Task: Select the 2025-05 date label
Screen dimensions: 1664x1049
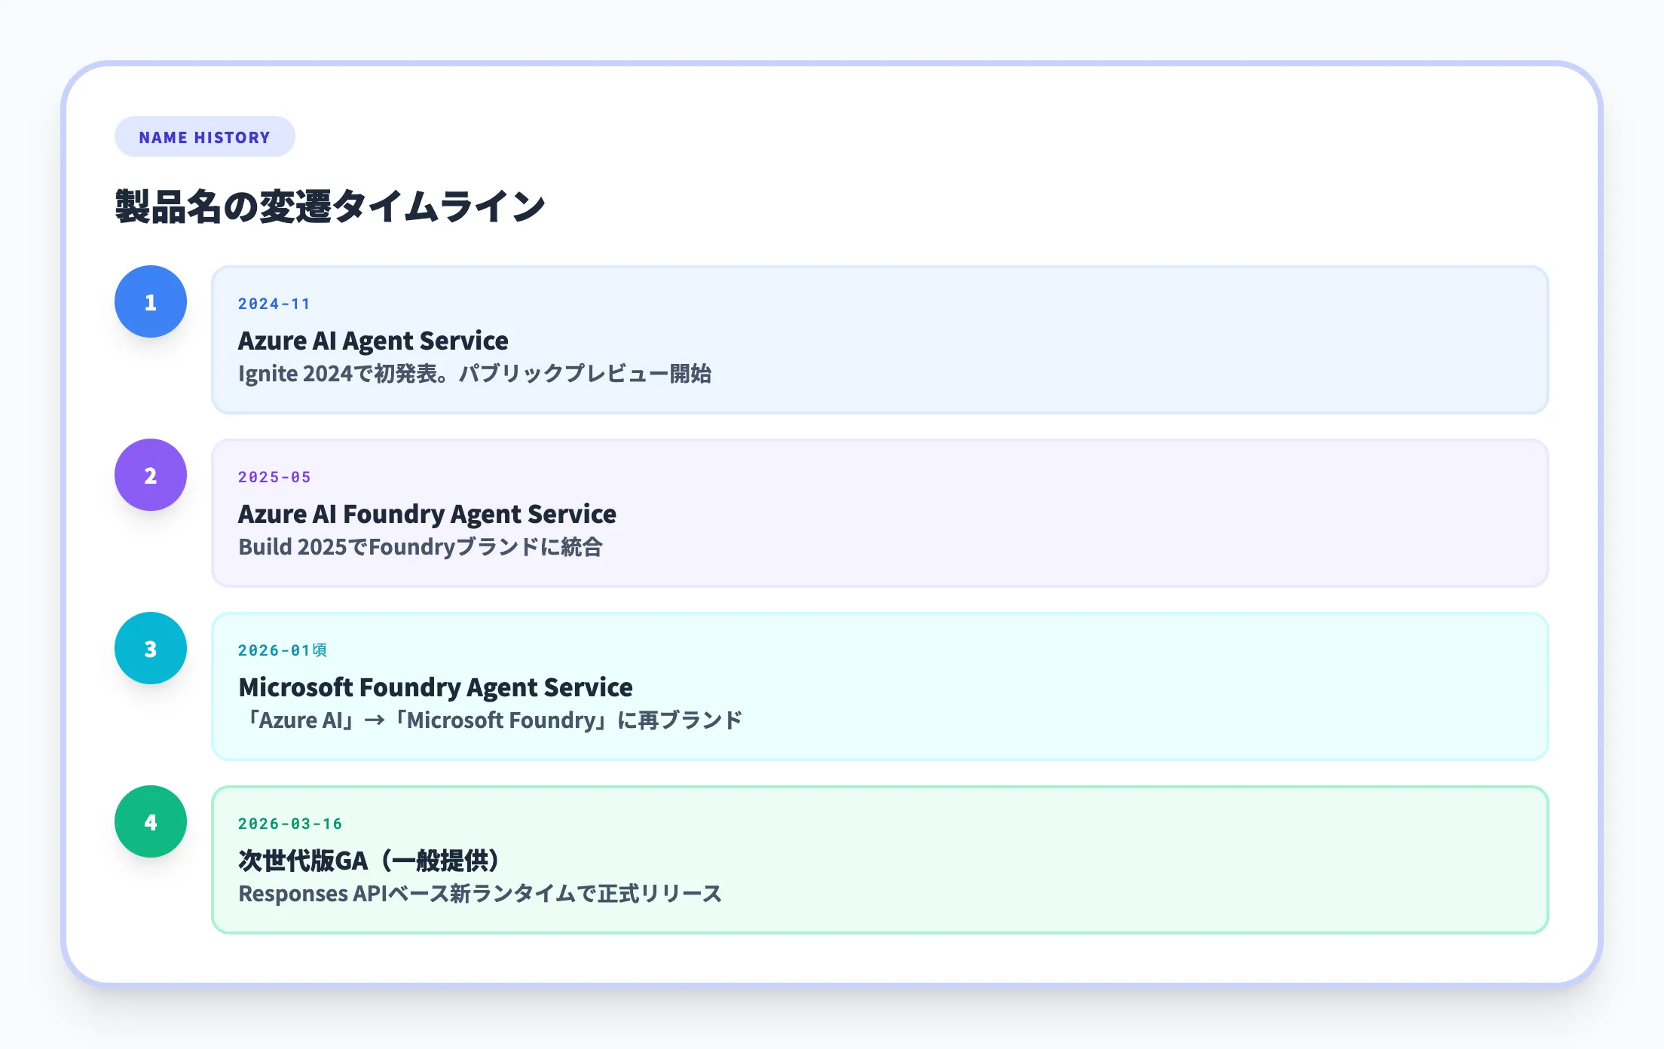Action: [x=274, y=477]
